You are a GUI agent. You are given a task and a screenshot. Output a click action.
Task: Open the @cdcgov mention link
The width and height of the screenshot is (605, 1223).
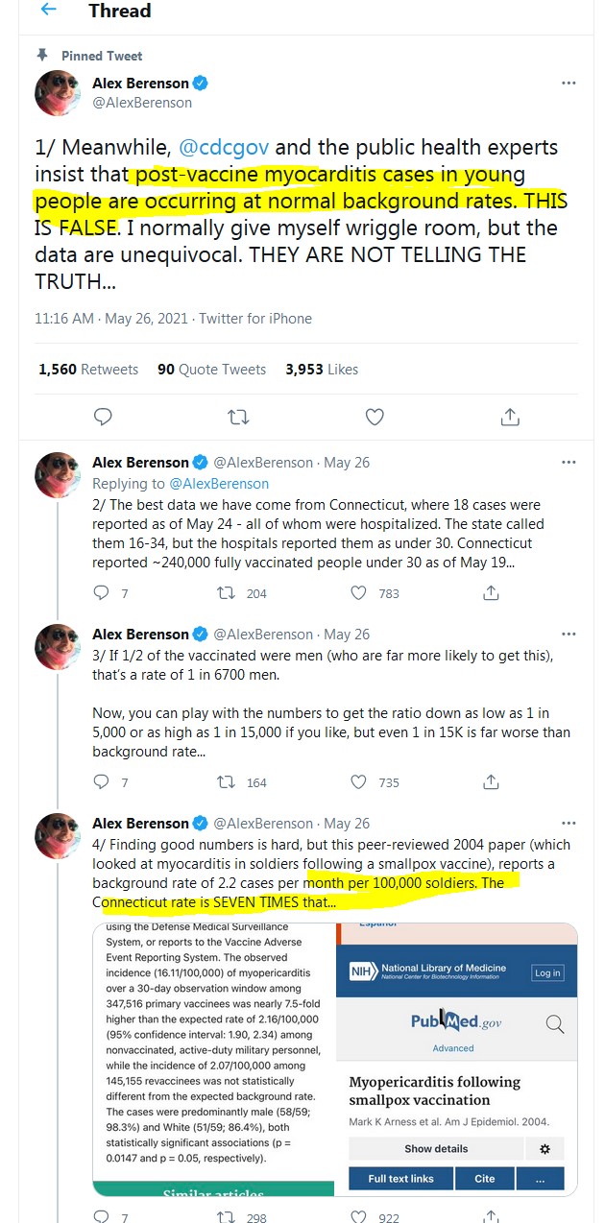tap(225, 148)
